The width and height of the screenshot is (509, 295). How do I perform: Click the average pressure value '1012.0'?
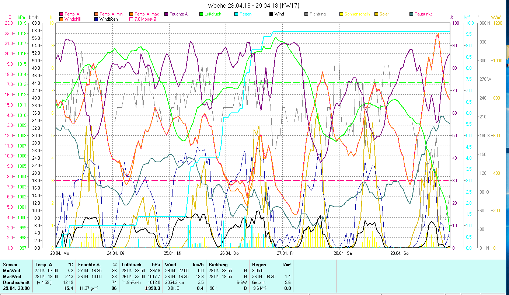point(154,282)
